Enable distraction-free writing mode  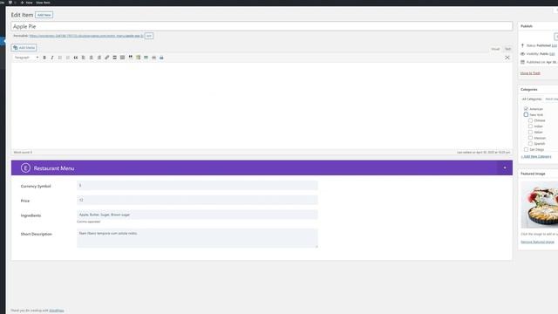pyautogui.click(x=507, y=58)
